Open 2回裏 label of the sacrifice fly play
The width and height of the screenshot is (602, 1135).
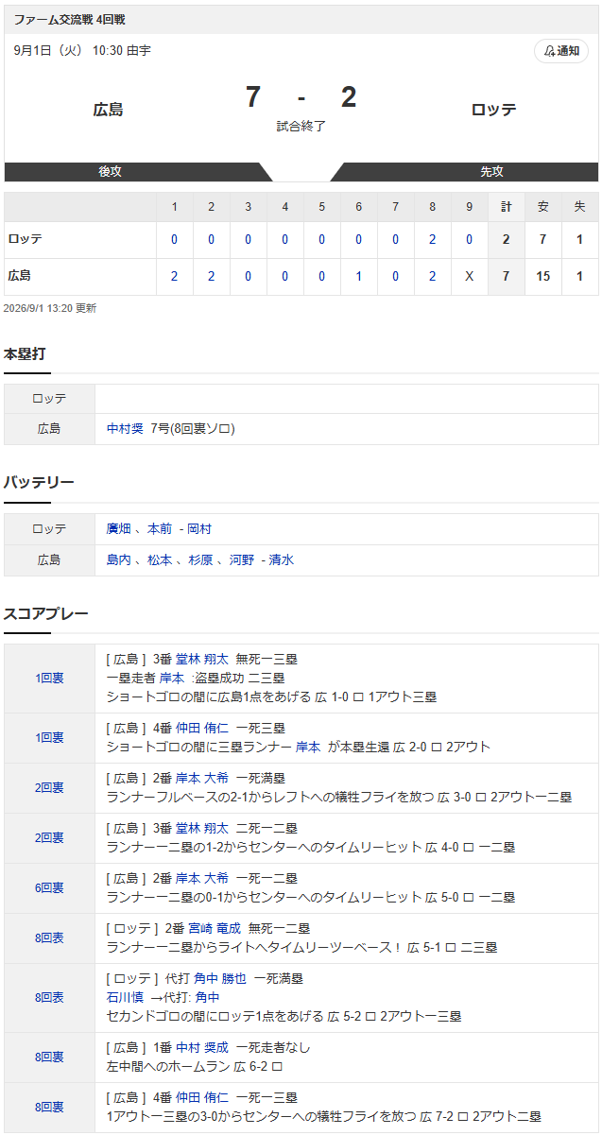(x=50, y=788)
